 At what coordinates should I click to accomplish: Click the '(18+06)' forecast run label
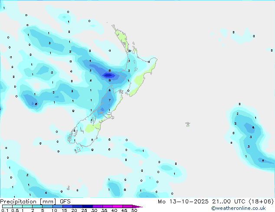pos(261,202)
